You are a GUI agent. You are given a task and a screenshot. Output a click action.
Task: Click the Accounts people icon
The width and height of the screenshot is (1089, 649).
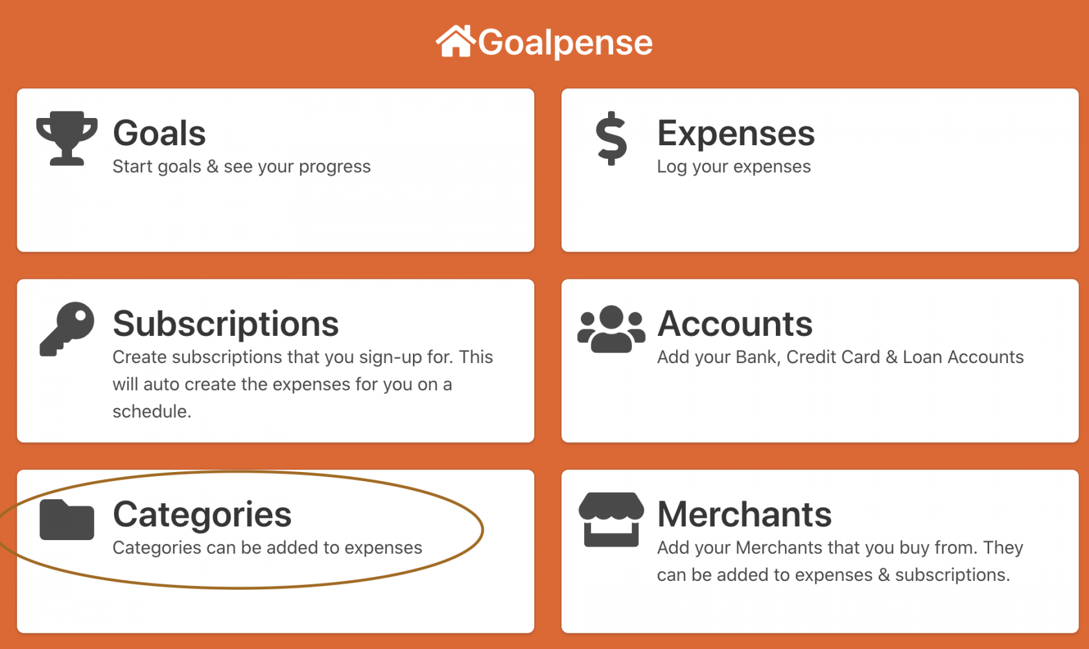[x=611, y=329]
